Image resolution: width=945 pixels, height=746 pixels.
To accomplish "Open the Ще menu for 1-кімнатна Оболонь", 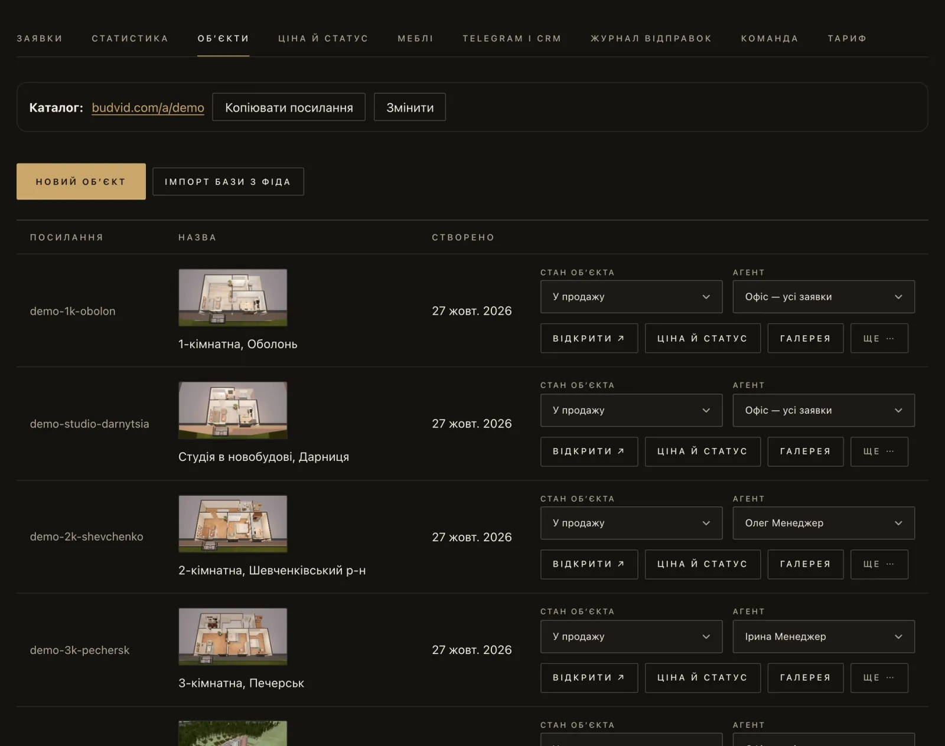I will tap(879, 338).
